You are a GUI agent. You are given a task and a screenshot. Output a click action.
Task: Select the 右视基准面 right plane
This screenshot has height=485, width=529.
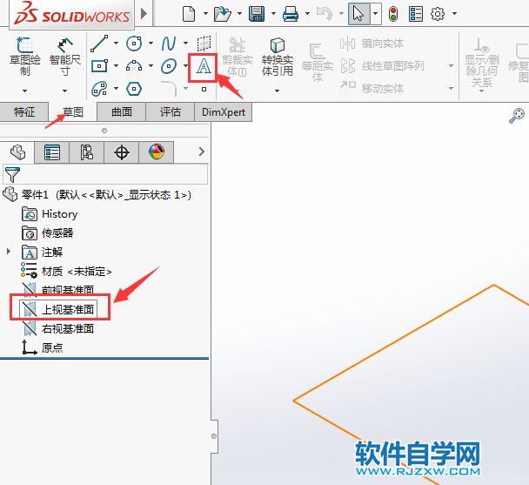click(58, 328)
